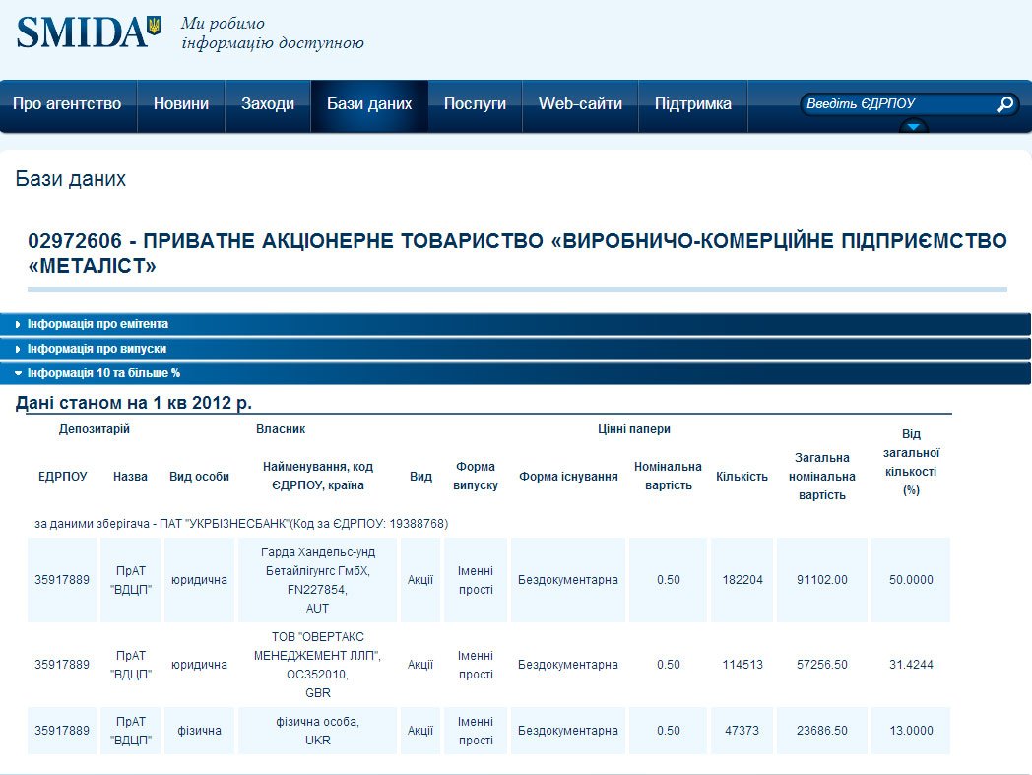This screenshot has width=1032, height=775.
Task: Click the percentage value 31.4244
Action: pos(911,665)
